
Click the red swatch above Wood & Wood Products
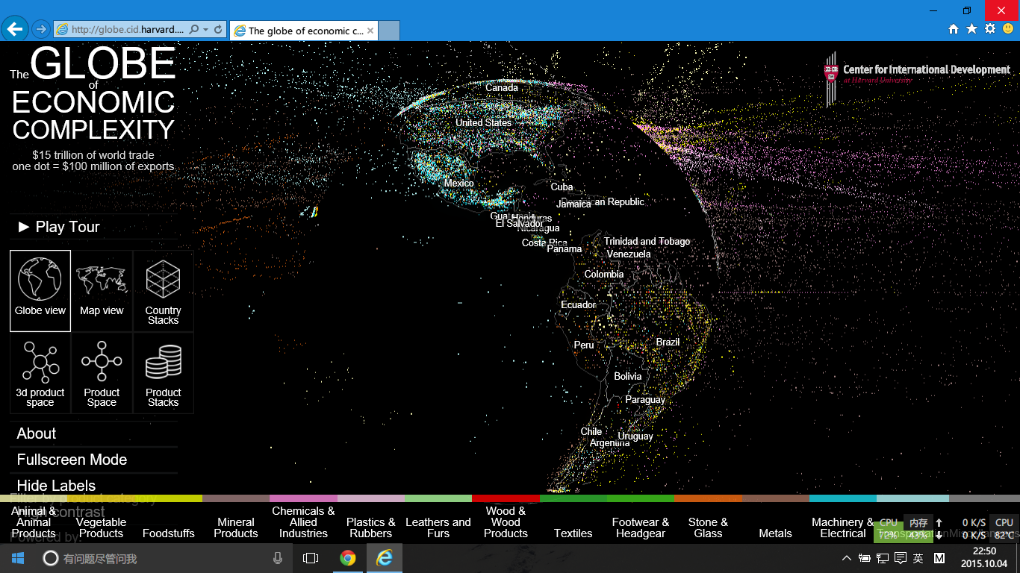[x=506, y=498]
